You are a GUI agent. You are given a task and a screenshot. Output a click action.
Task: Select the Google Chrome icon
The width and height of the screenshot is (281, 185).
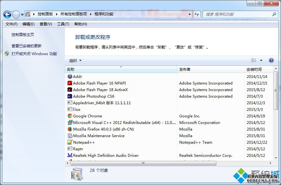[x=70, y=116]
